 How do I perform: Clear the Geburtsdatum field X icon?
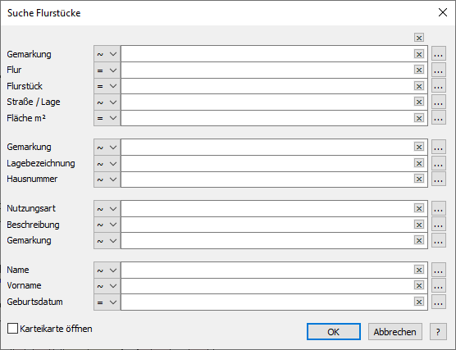419,302
